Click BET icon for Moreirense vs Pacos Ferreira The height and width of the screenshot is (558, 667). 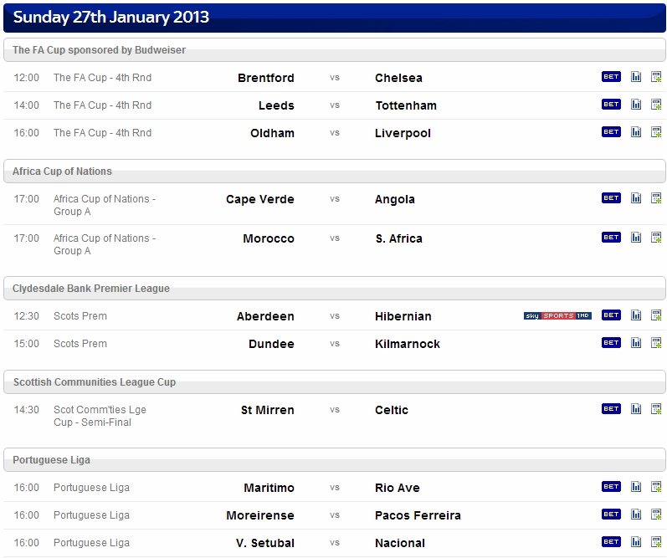click(611, 514)
